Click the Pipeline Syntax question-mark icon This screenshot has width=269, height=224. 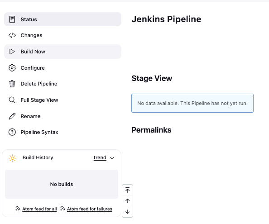click(x=12, y=132)
